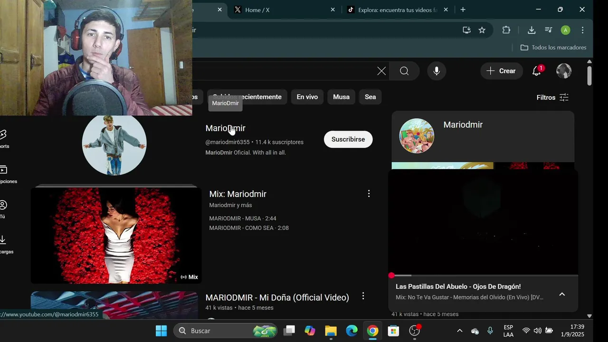This screenshot has height=342, width=608.
Task: Open the Tú section in sidebar
Action: pyautogui.click(x=3, y=209)
